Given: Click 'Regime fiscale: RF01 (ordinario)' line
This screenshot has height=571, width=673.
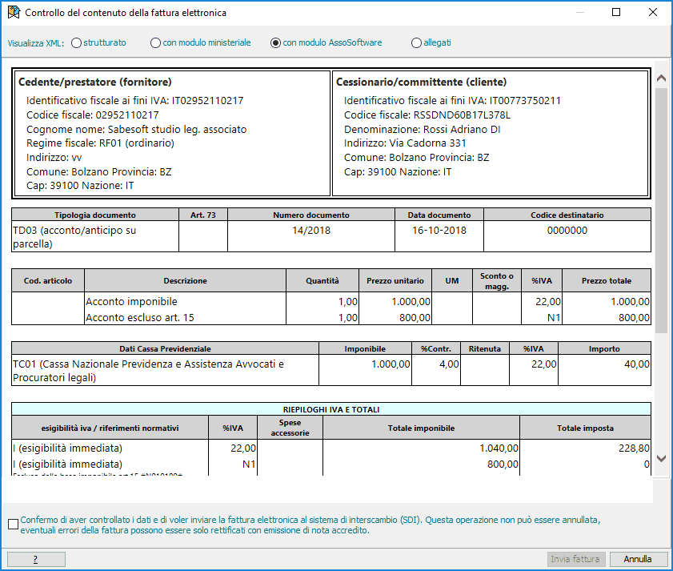Looking at the screenshot, I should [101, 143].
